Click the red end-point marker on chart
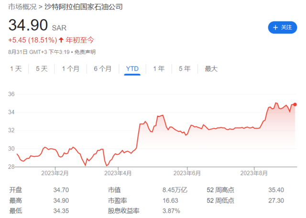Image resolution: width=306 pixels, height=218 pixels. point(295,105)
